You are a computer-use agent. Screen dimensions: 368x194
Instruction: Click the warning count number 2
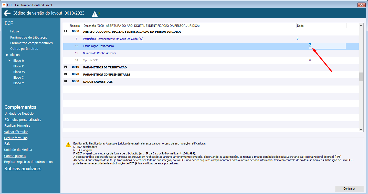[99, 14]
